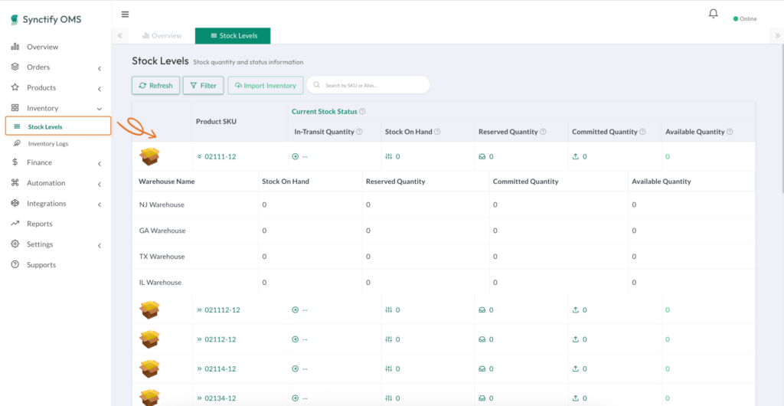Viewport: 784px width, 406px height.
Task: Select the IL Warehouse row label
Action: click(x=160, y=283)
